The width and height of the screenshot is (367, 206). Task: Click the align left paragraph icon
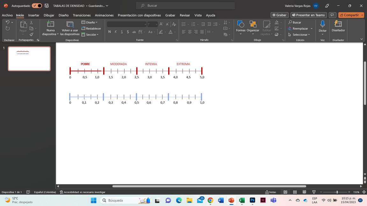(x=183, y=32)
